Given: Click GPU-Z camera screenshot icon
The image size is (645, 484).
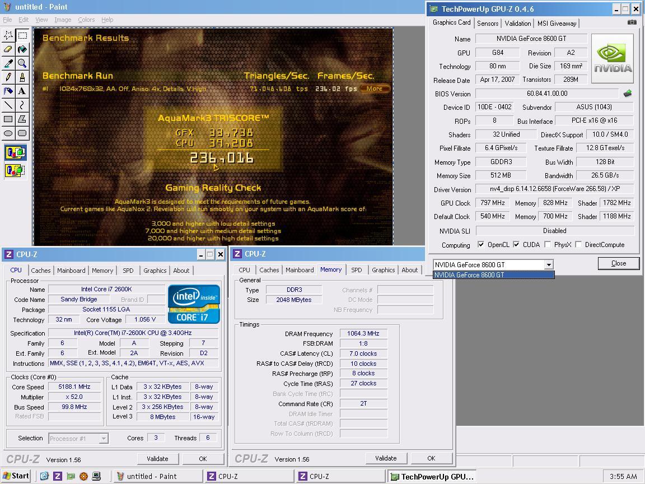Looking at the screenshot, I should 632,22.
